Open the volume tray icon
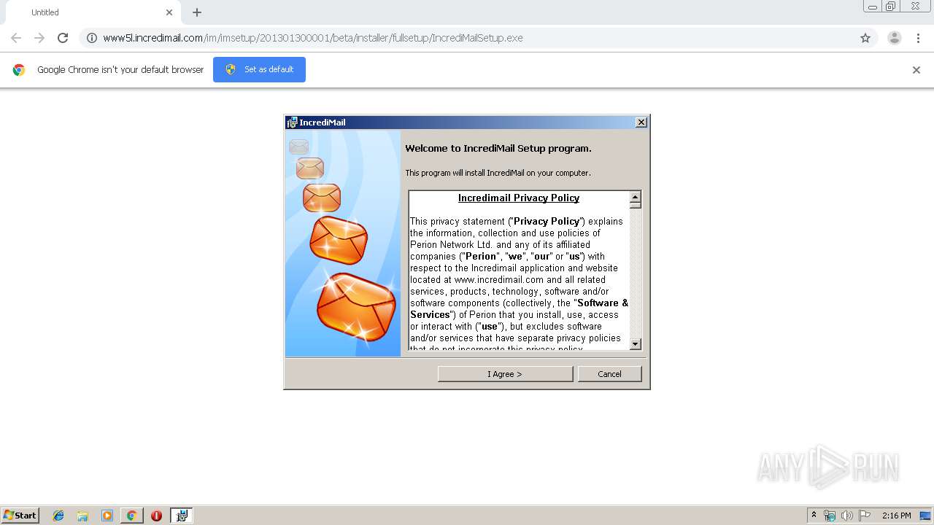This screenshot has height=525, width=934. [x=847, y=516]
